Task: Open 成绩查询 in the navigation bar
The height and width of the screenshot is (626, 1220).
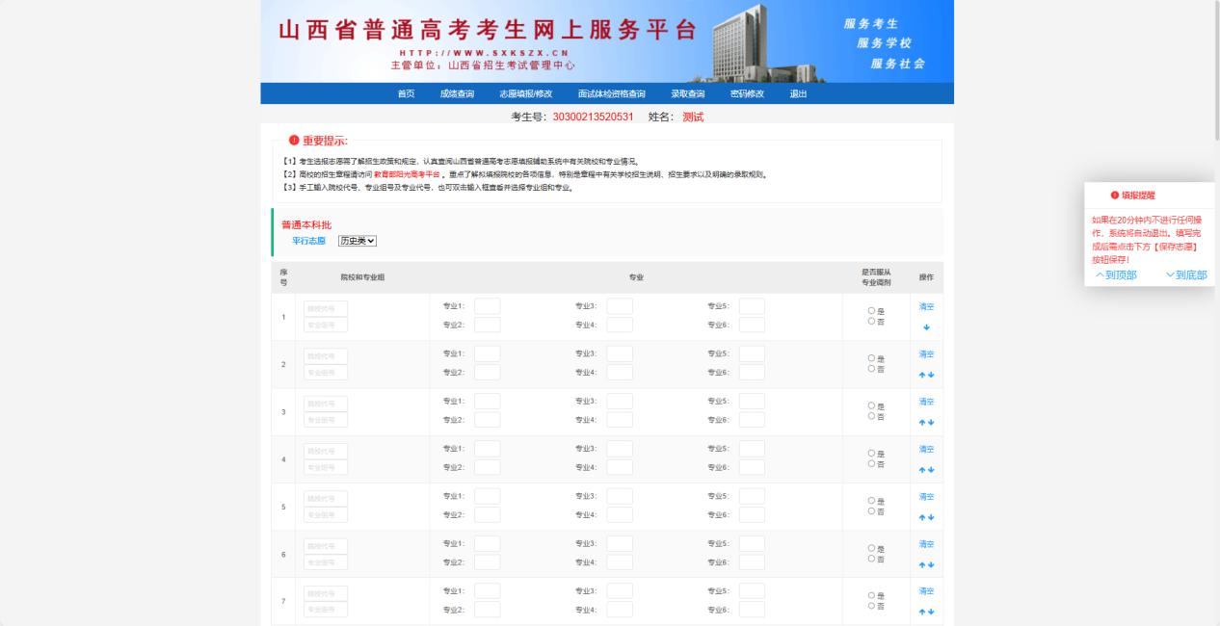Action: click(457, 93)
